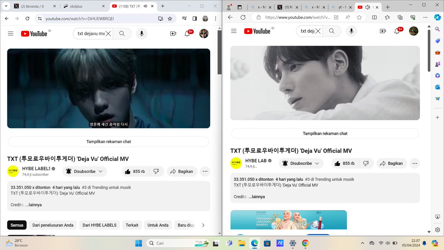Open Edge Copilot sidebar icon
This screenshot has height=250, width=444.
438,17
